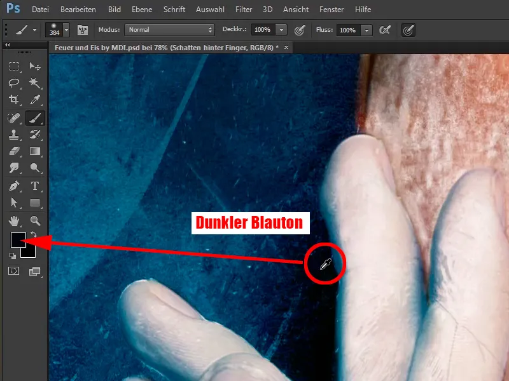Open the Fluss flow slider dropdown
509x381 pixels.
tap(366, 30)
